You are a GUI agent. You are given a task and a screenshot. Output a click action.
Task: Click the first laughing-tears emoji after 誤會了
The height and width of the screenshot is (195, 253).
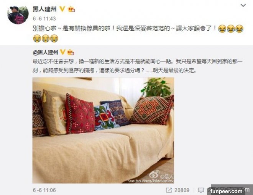[x=222, y=29]
